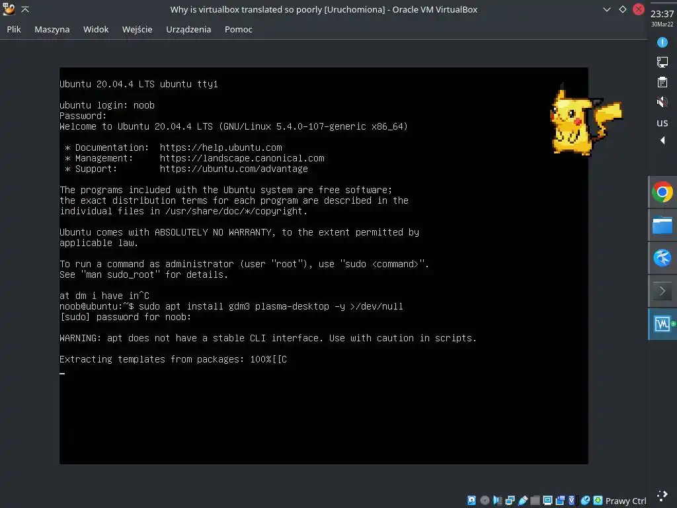Click the mouse integration status icon
The image size is (677, 508).
coord(586,501)
